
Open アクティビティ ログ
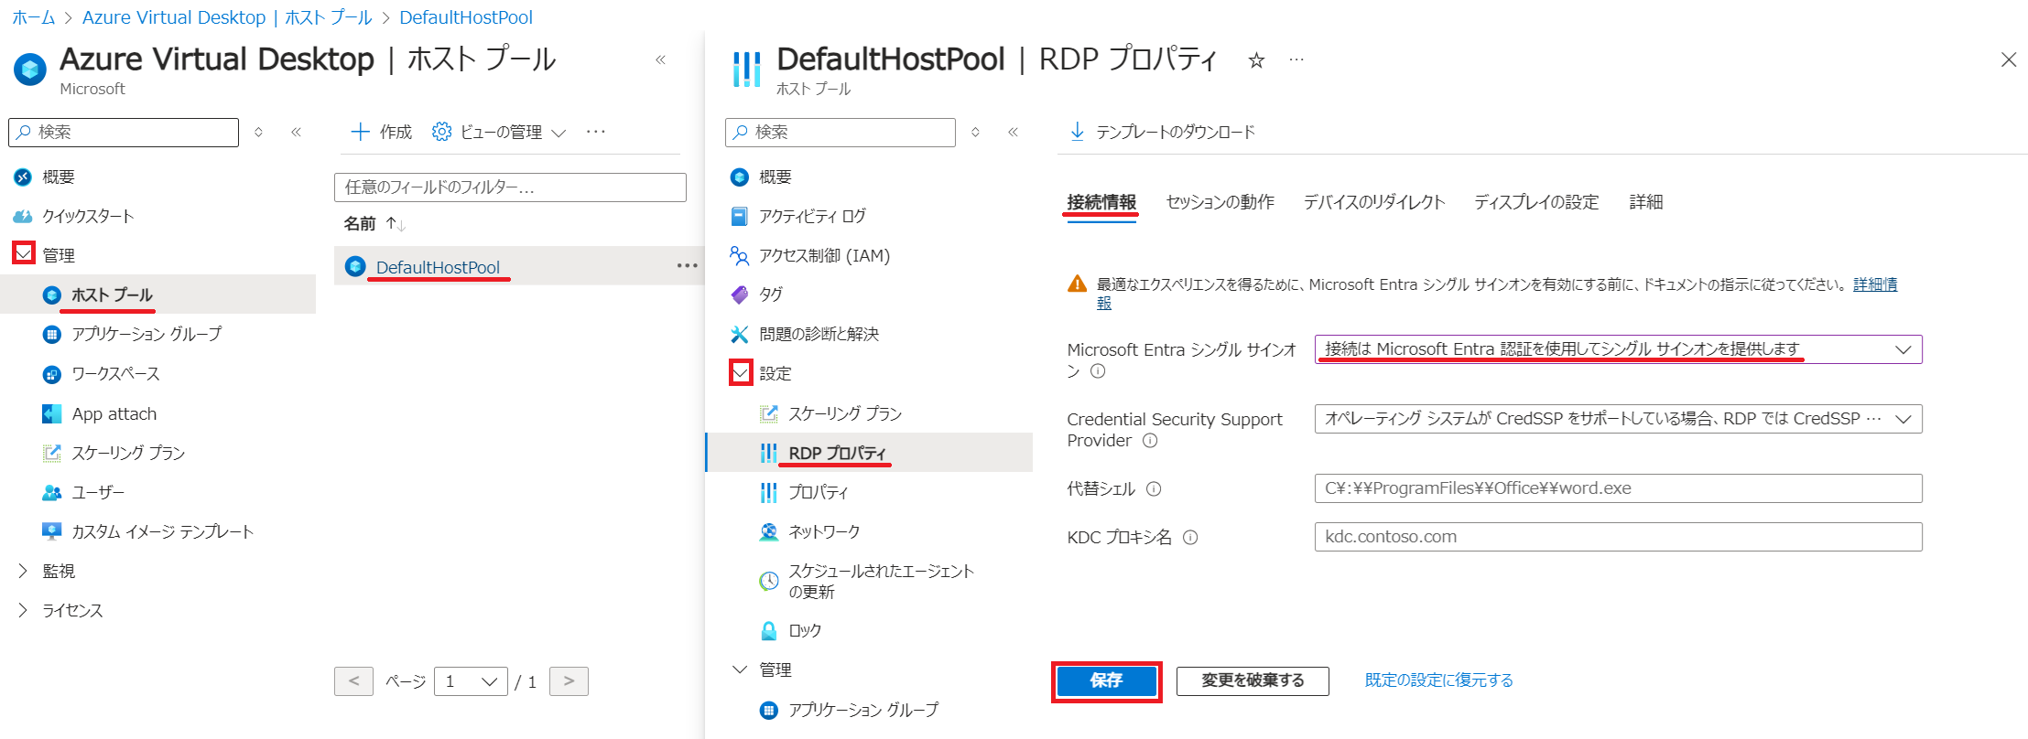(812, 216)
